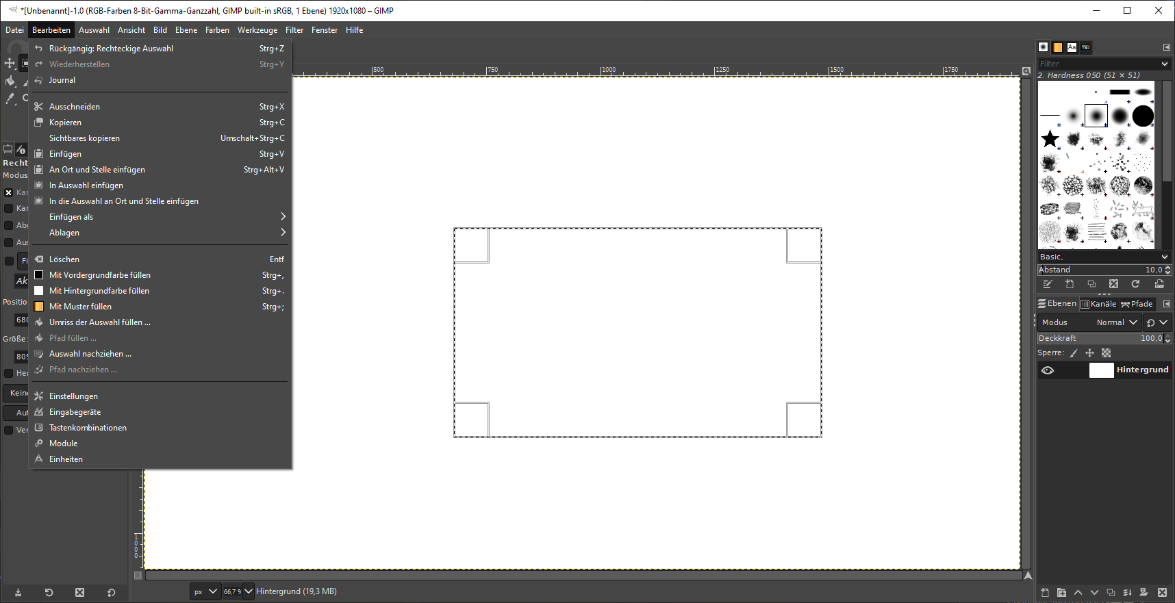Hide the Hintergrund layer via eye icon
The image size is (1175, 603).
(1048, 370)
